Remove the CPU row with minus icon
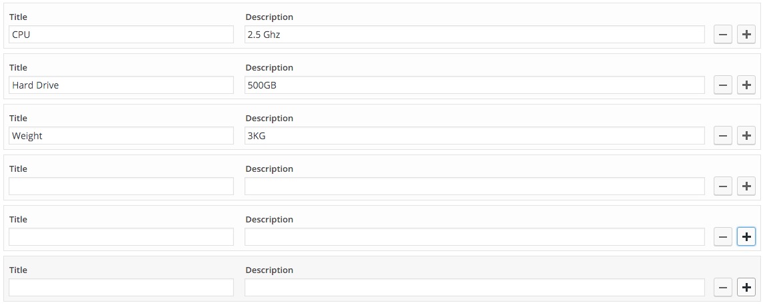The height and width of the screenshot is (307, 765). pyautogui.click(x=723, y=35)
